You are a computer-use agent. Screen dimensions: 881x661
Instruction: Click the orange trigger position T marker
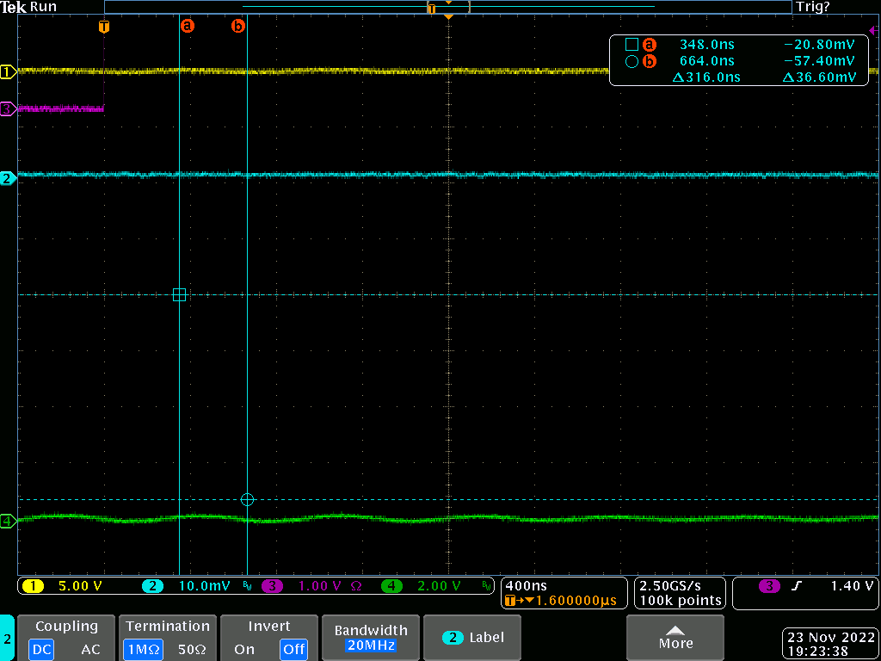coord(104,27)
